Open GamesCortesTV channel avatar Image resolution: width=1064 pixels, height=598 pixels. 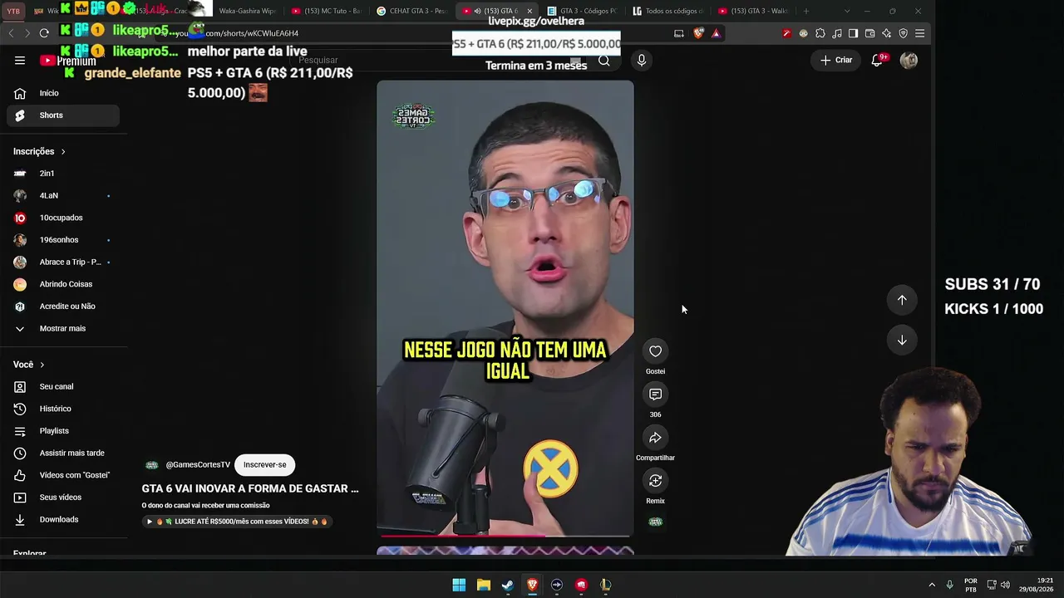coord(151,465)
